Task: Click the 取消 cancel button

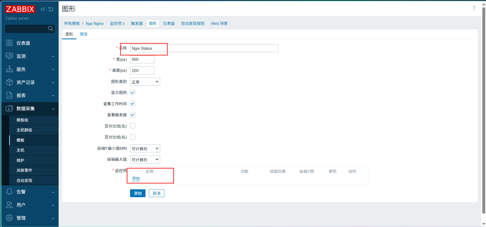Action: (157, 193)
